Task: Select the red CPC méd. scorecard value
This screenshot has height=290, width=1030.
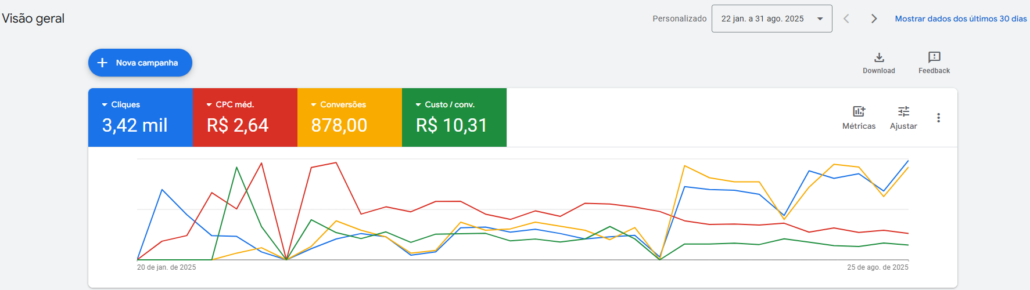Action: (x=238, y=125)
